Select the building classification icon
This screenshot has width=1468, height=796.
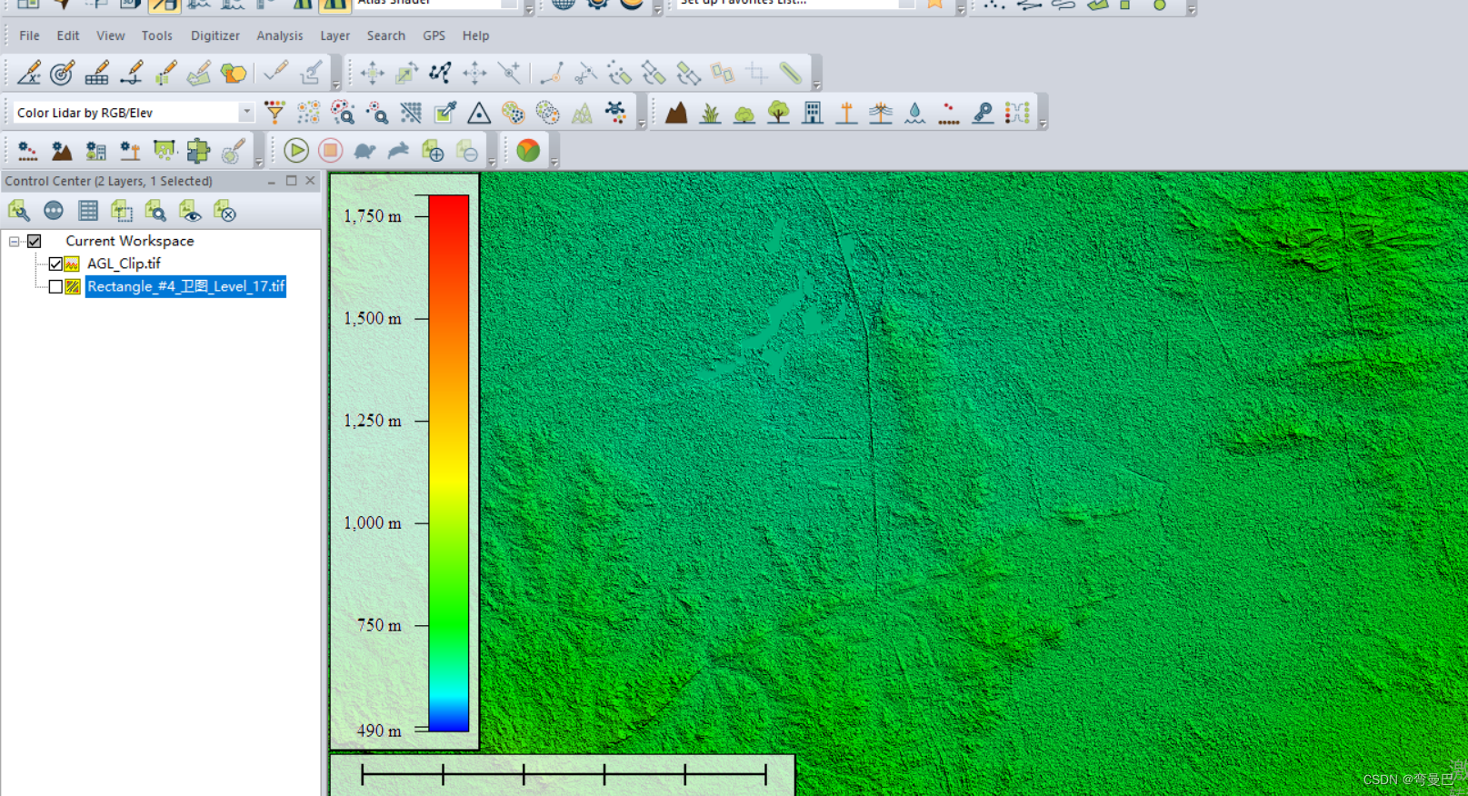click(813, 113)
